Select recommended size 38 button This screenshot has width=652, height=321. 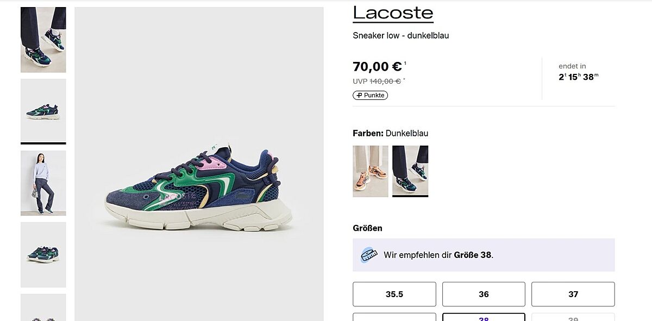tap(484, 317)
